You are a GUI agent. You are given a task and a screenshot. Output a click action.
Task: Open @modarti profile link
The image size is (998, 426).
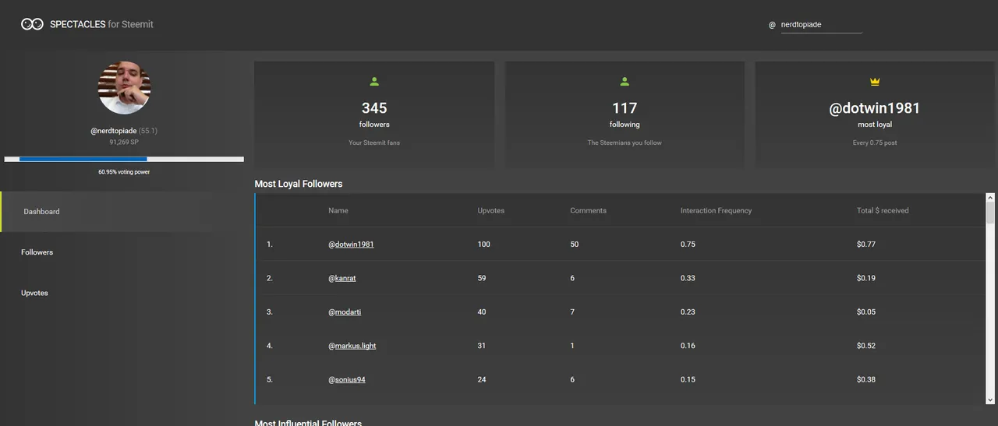pos(345,312)
